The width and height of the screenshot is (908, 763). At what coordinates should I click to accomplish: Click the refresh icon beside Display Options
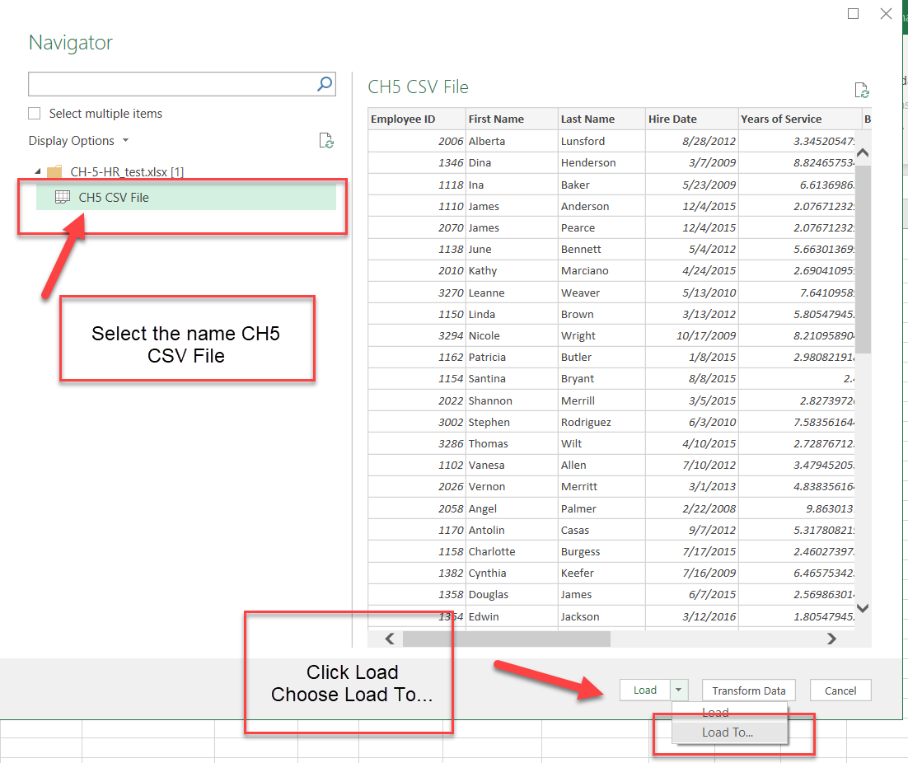coord(326,141)
